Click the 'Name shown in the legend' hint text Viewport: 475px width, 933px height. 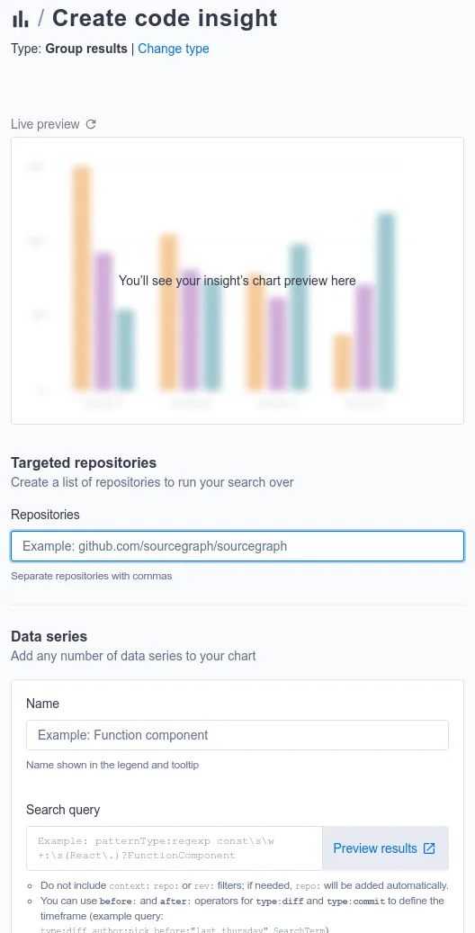112,765
